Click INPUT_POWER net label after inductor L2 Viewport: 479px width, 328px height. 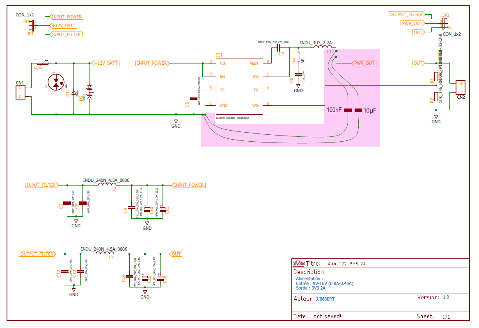(188, 185)
